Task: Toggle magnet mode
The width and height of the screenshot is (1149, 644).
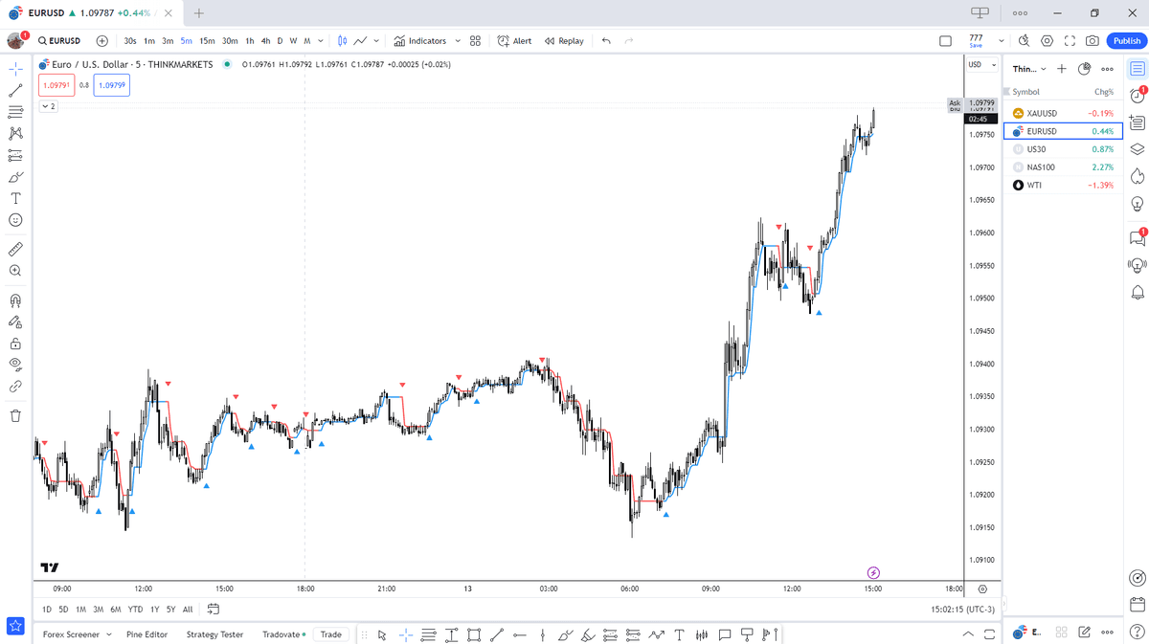Action: pos(15,300)
